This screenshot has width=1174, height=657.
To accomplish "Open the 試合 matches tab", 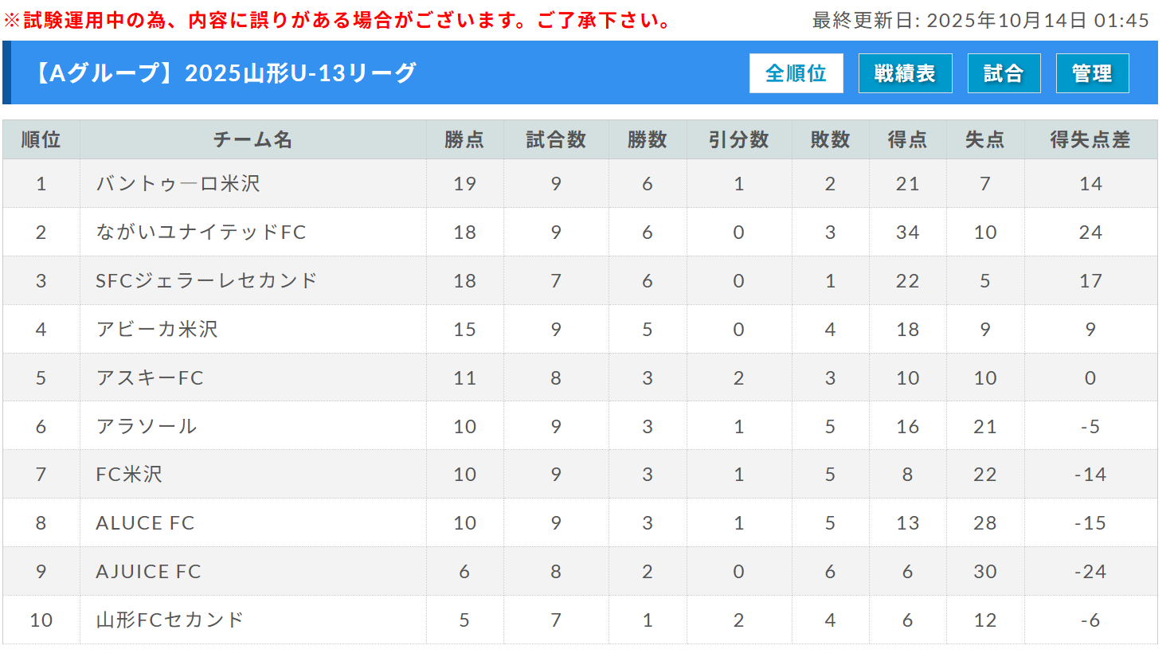I will pyautogui.click(x=1004, y=73).
